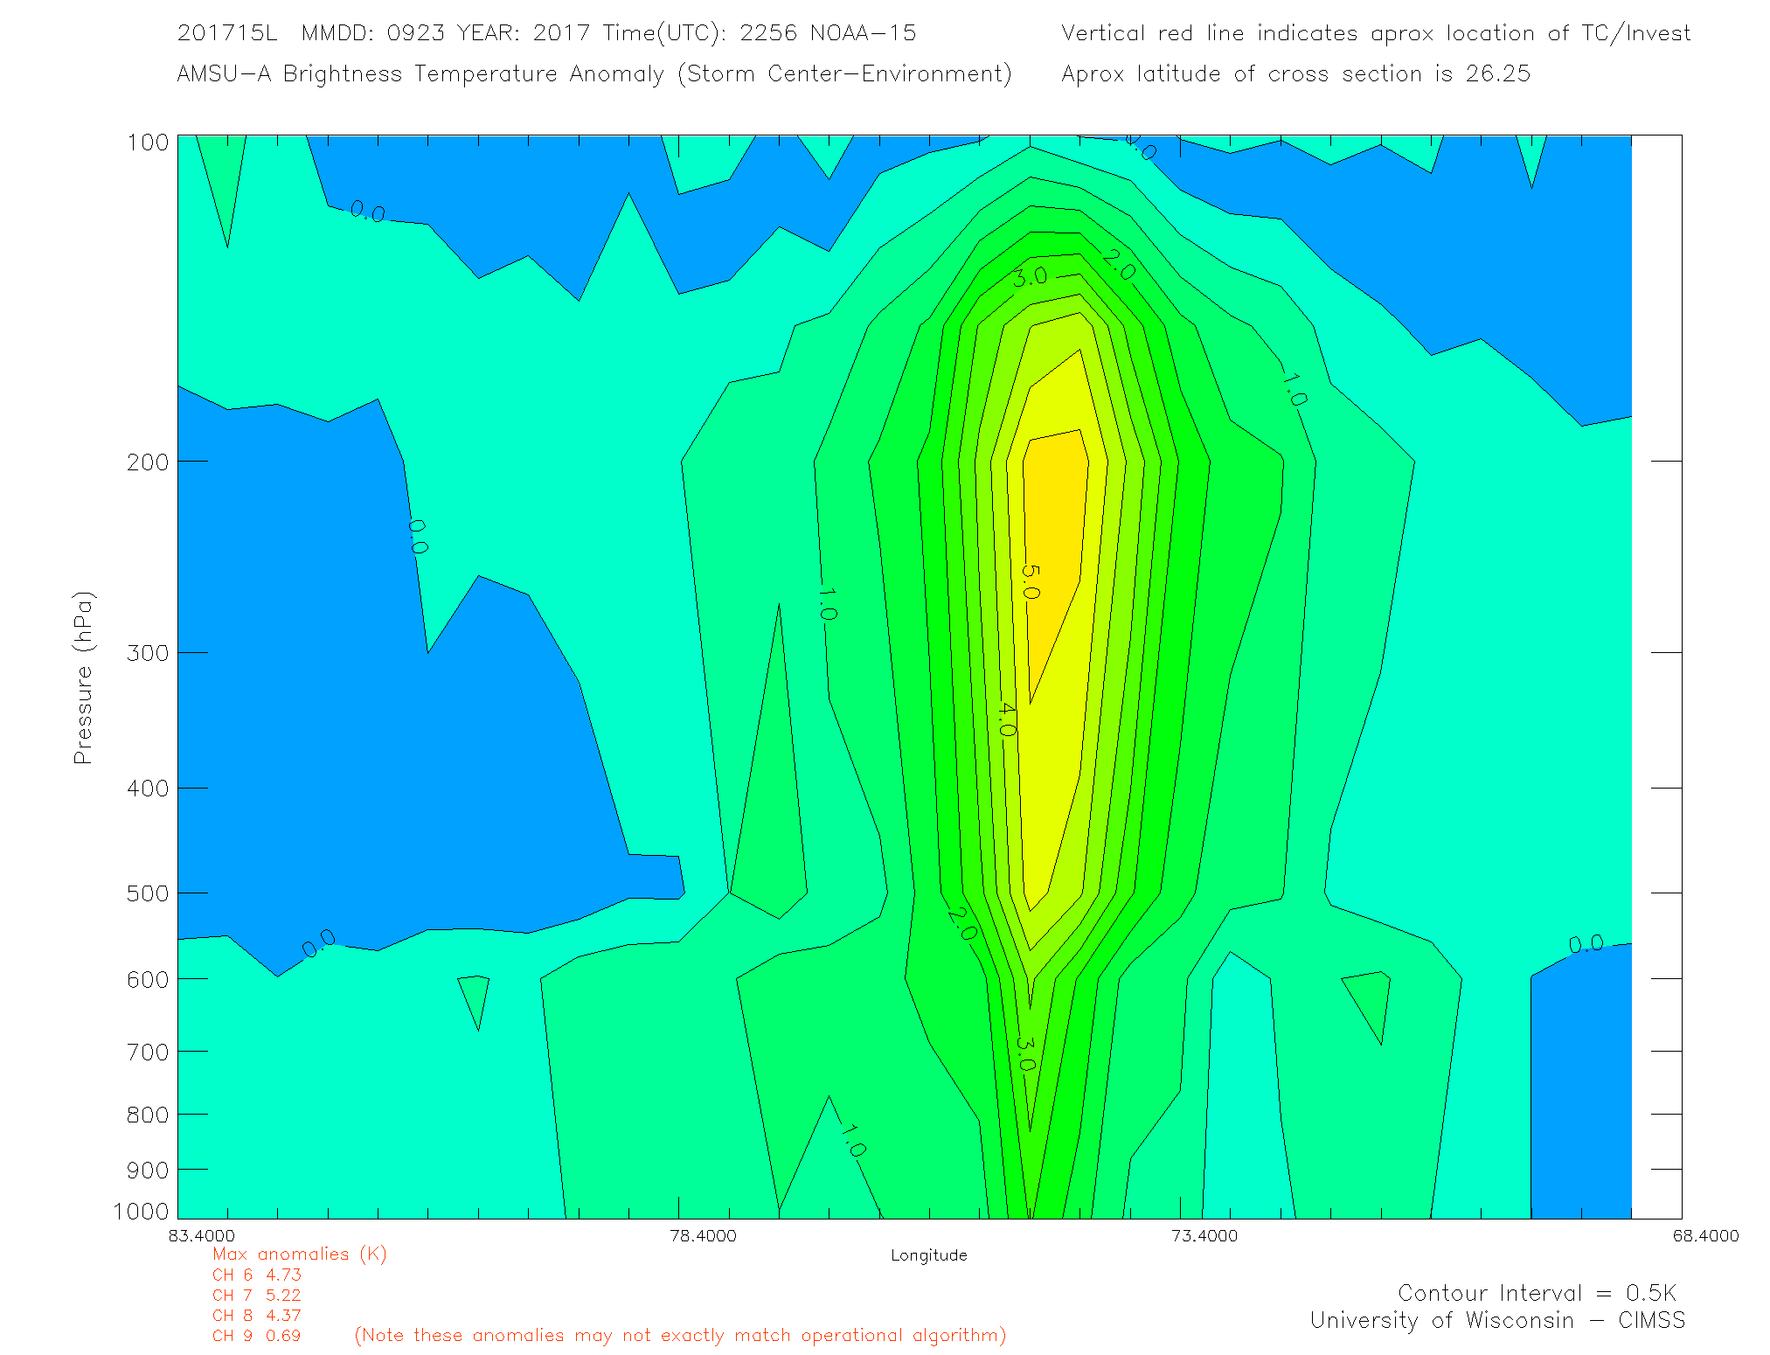
Task: Click the Max anomalies (K) heading
Action: click(299, 1254)
